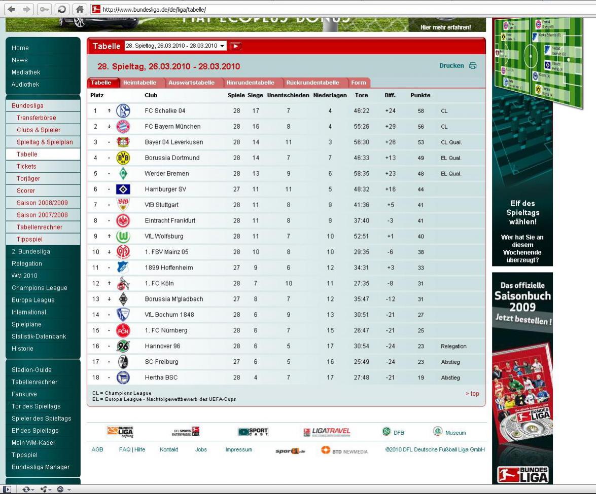Click the VfL Bochum 1848 crest
The height and width of the screenshot is (494, 596).
123,315
